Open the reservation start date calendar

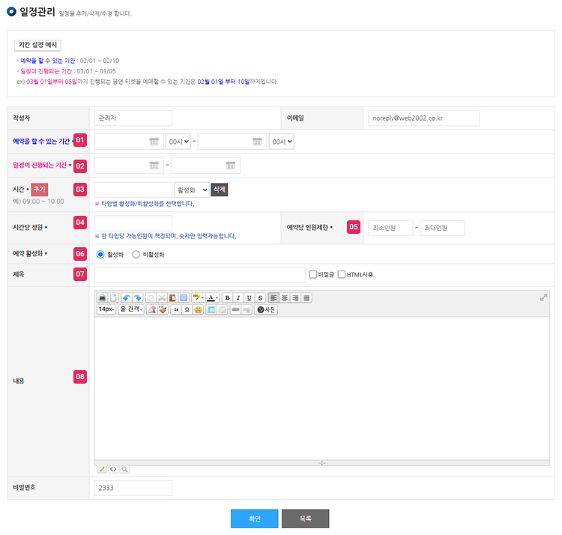point(154,142)
